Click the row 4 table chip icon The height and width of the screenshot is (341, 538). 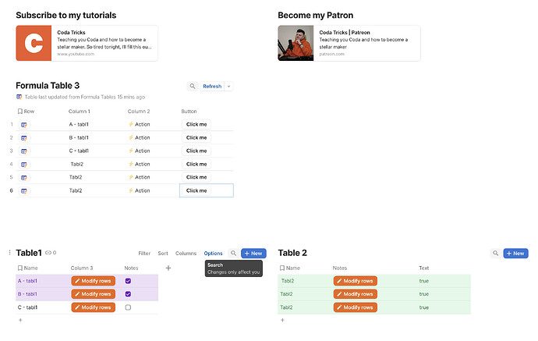tap(24, 165)
